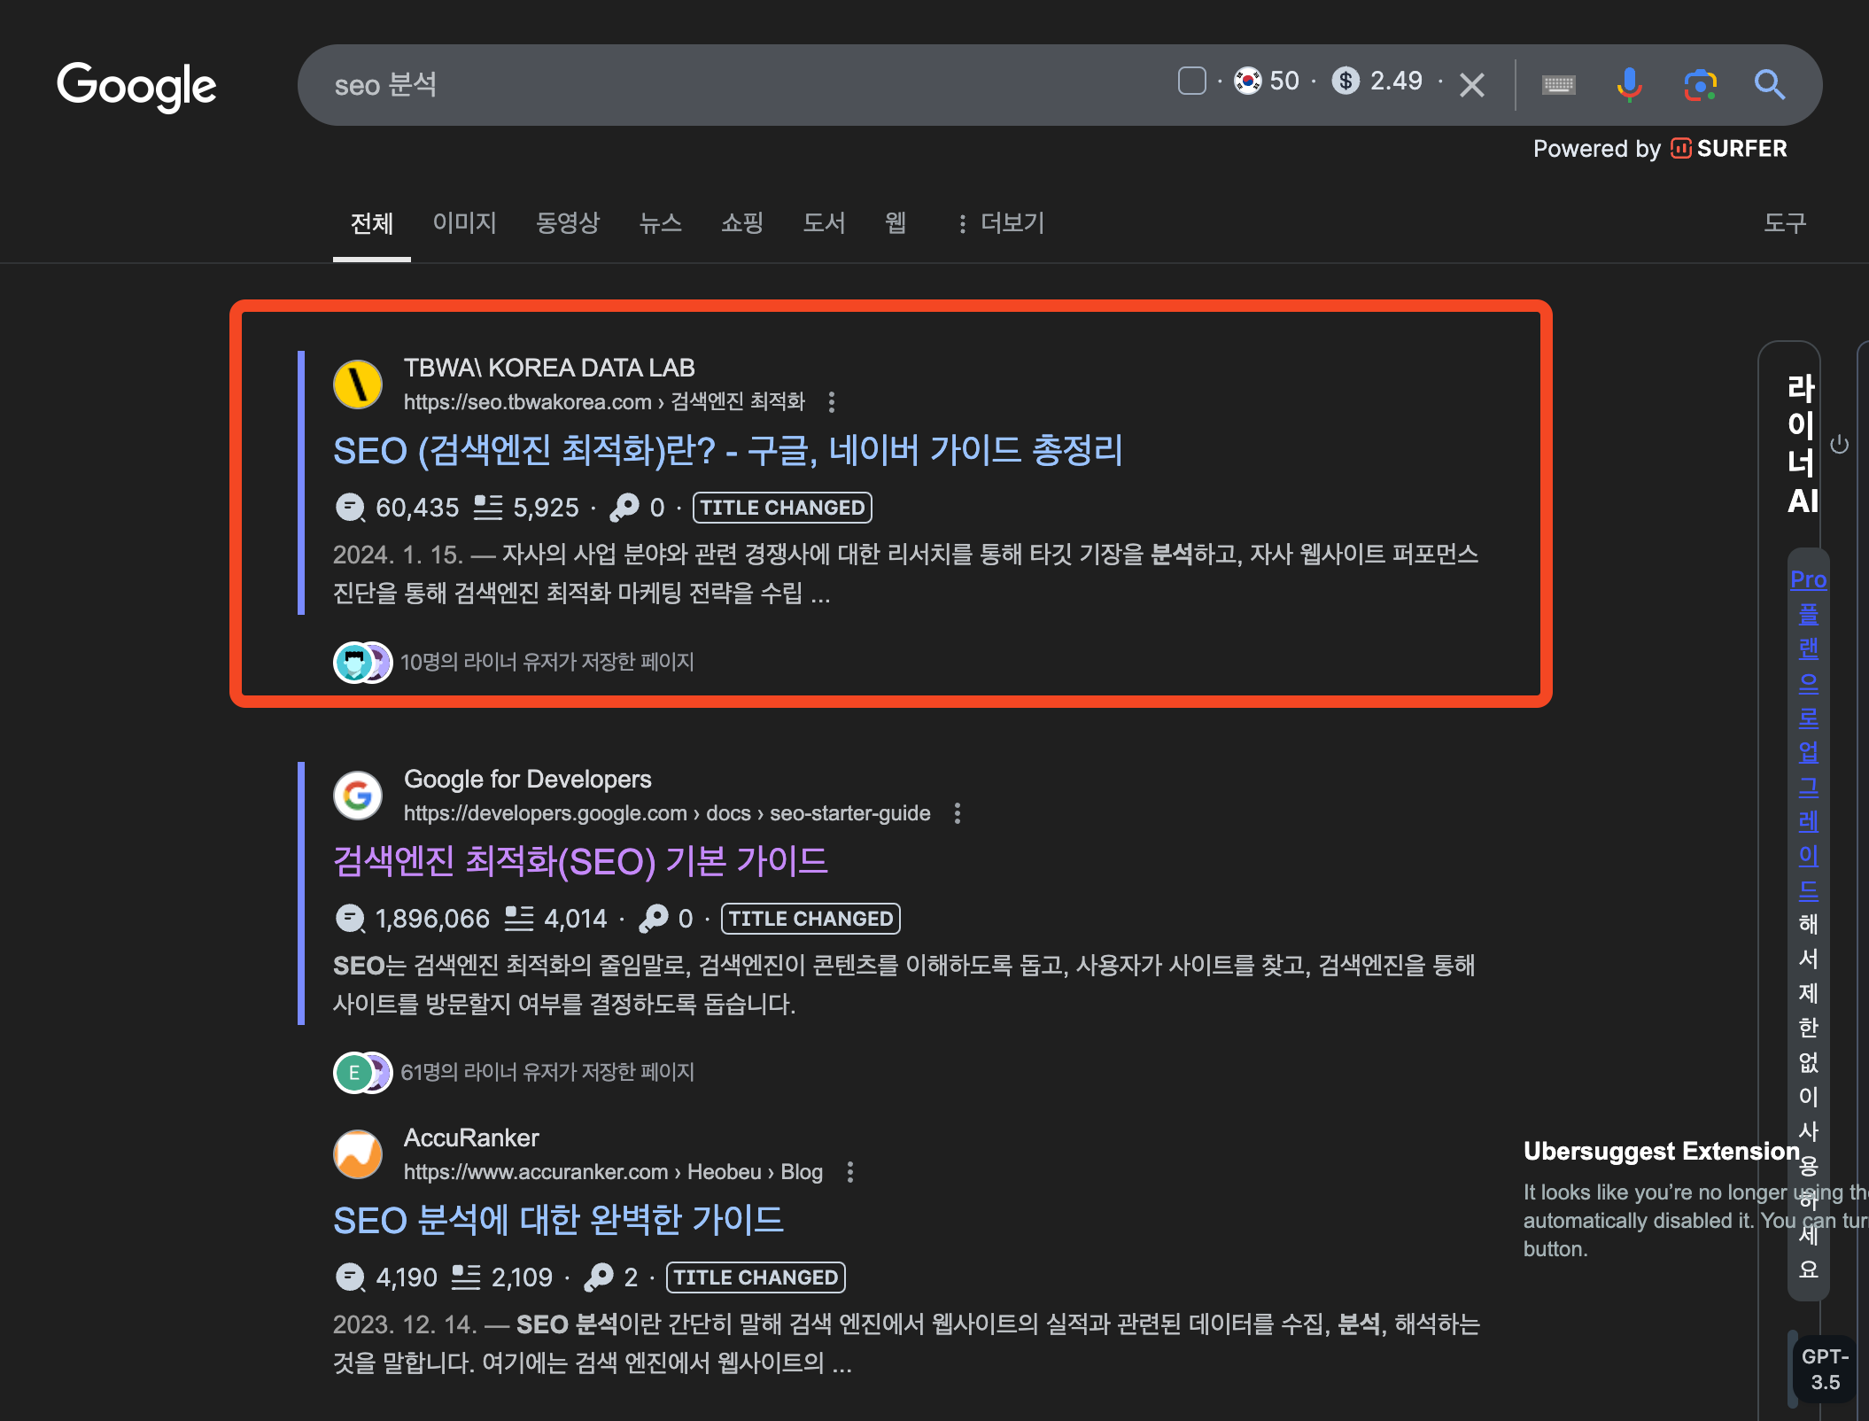Open SEO (검색엔진 최적화)란? result link
Viewport: 1869px width, 1421px height.
click(728, 450)
